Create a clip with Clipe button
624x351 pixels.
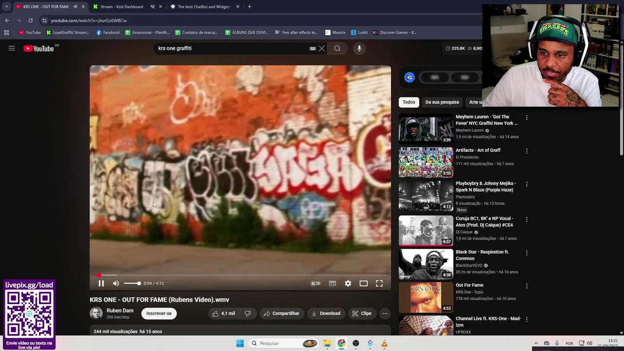coord(362,313)
